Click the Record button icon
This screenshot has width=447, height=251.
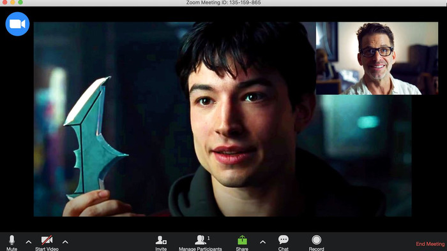click(317, 240)
